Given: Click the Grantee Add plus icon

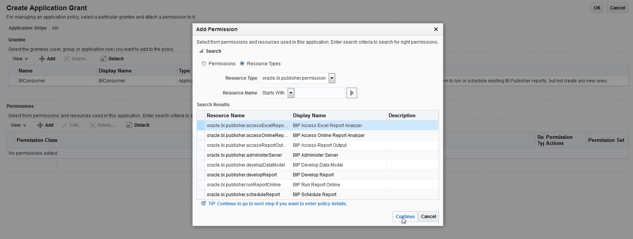Looking at the screenshot, I should click(x=42, y=59).
